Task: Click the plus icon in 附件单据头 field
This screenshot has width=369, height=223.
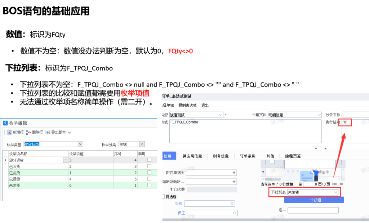Action: click(x=234, y=173)
